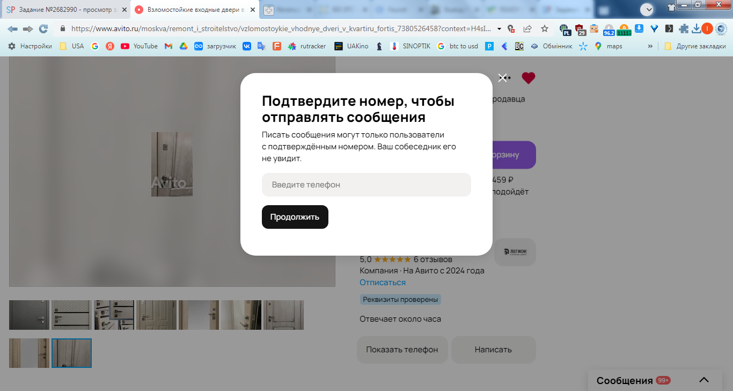Open the 6 отзывов reviews link
This screenshot has width=733, height=391.
pos(433,259)
